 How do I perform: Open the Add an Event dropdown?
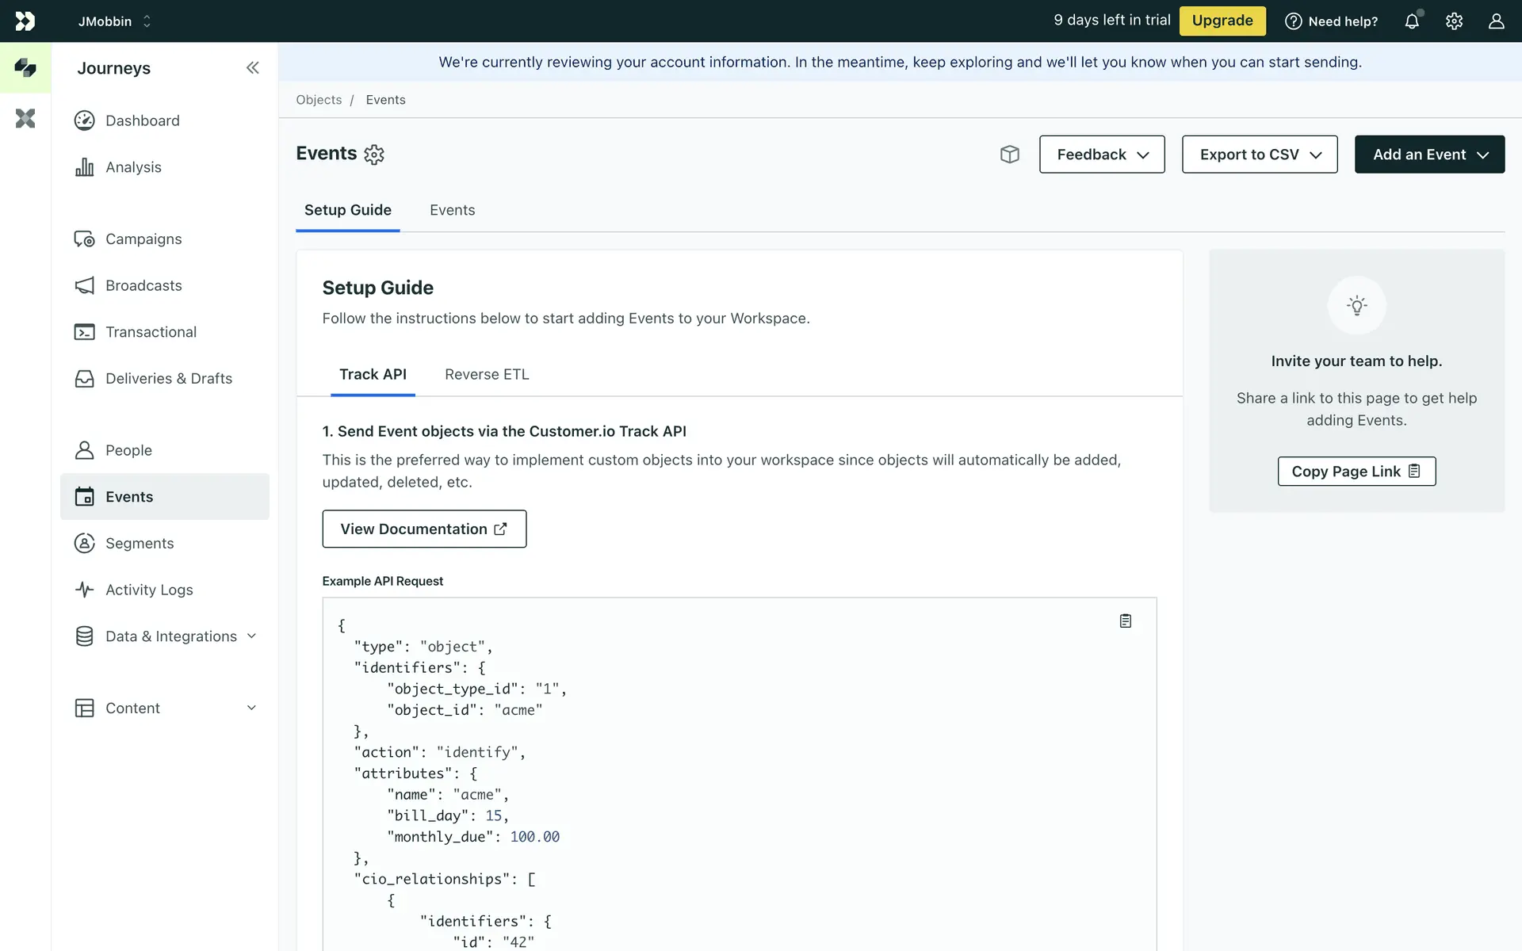[1428, 155]
